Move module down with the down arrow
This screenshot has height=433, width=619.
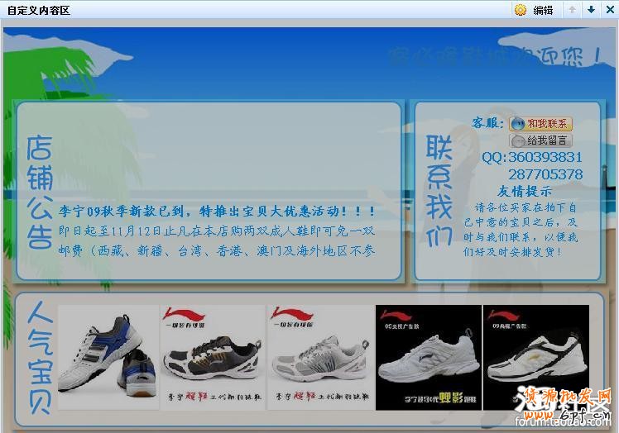[x=591, y=10]
